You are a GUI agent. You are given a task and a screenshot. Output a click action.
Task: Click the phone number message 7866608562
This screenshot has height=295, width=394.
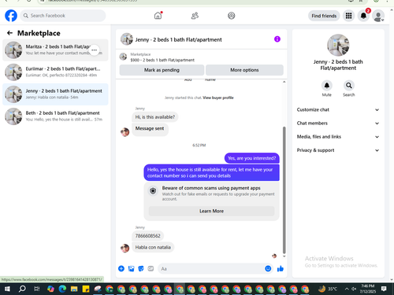147,236
